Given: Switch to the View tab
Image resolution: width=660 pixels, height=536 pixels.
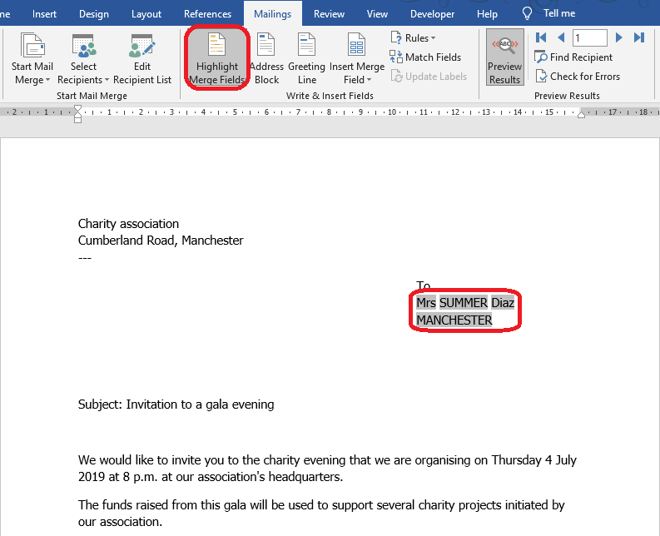Looking at the screenshot, I should pyautogui.click(x=377, y=14).
